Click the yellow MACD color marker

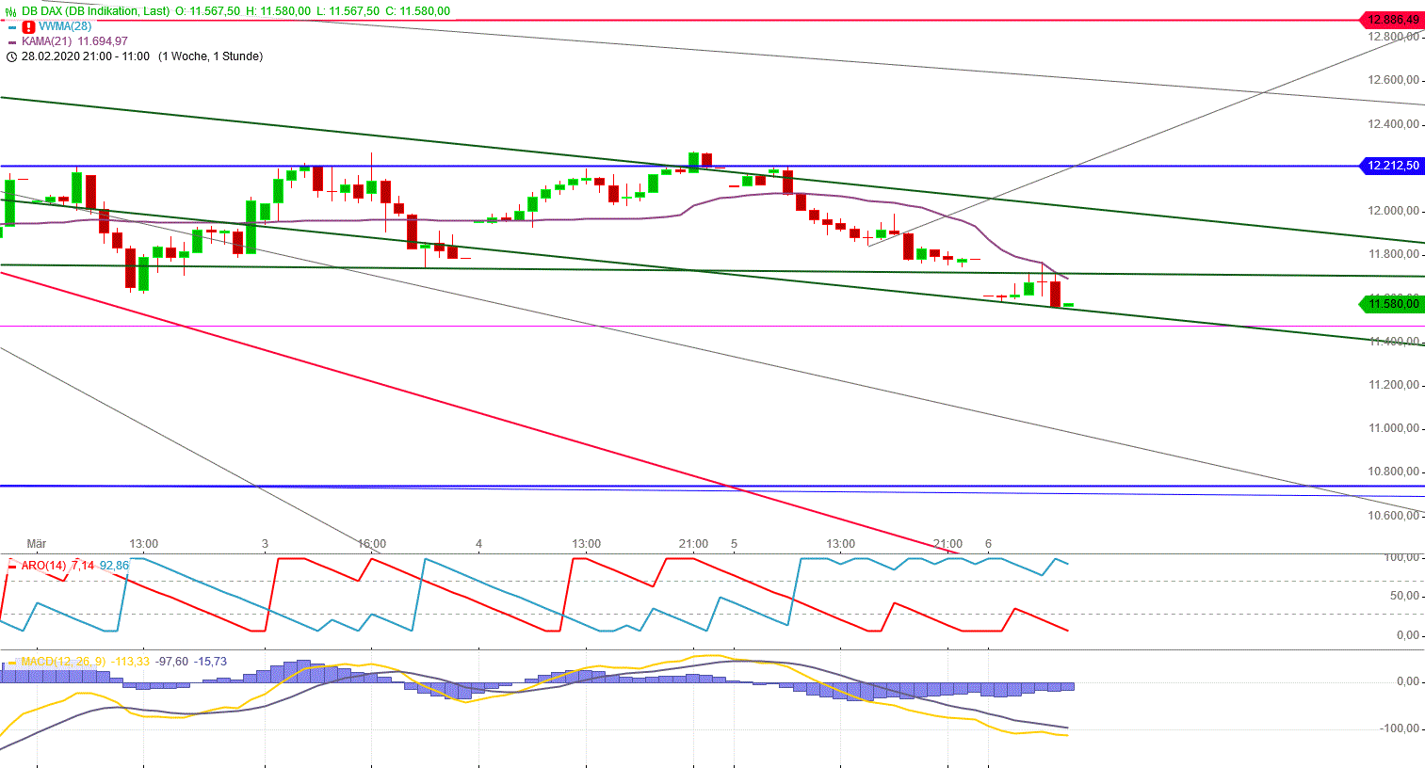(x=12, y=663)
